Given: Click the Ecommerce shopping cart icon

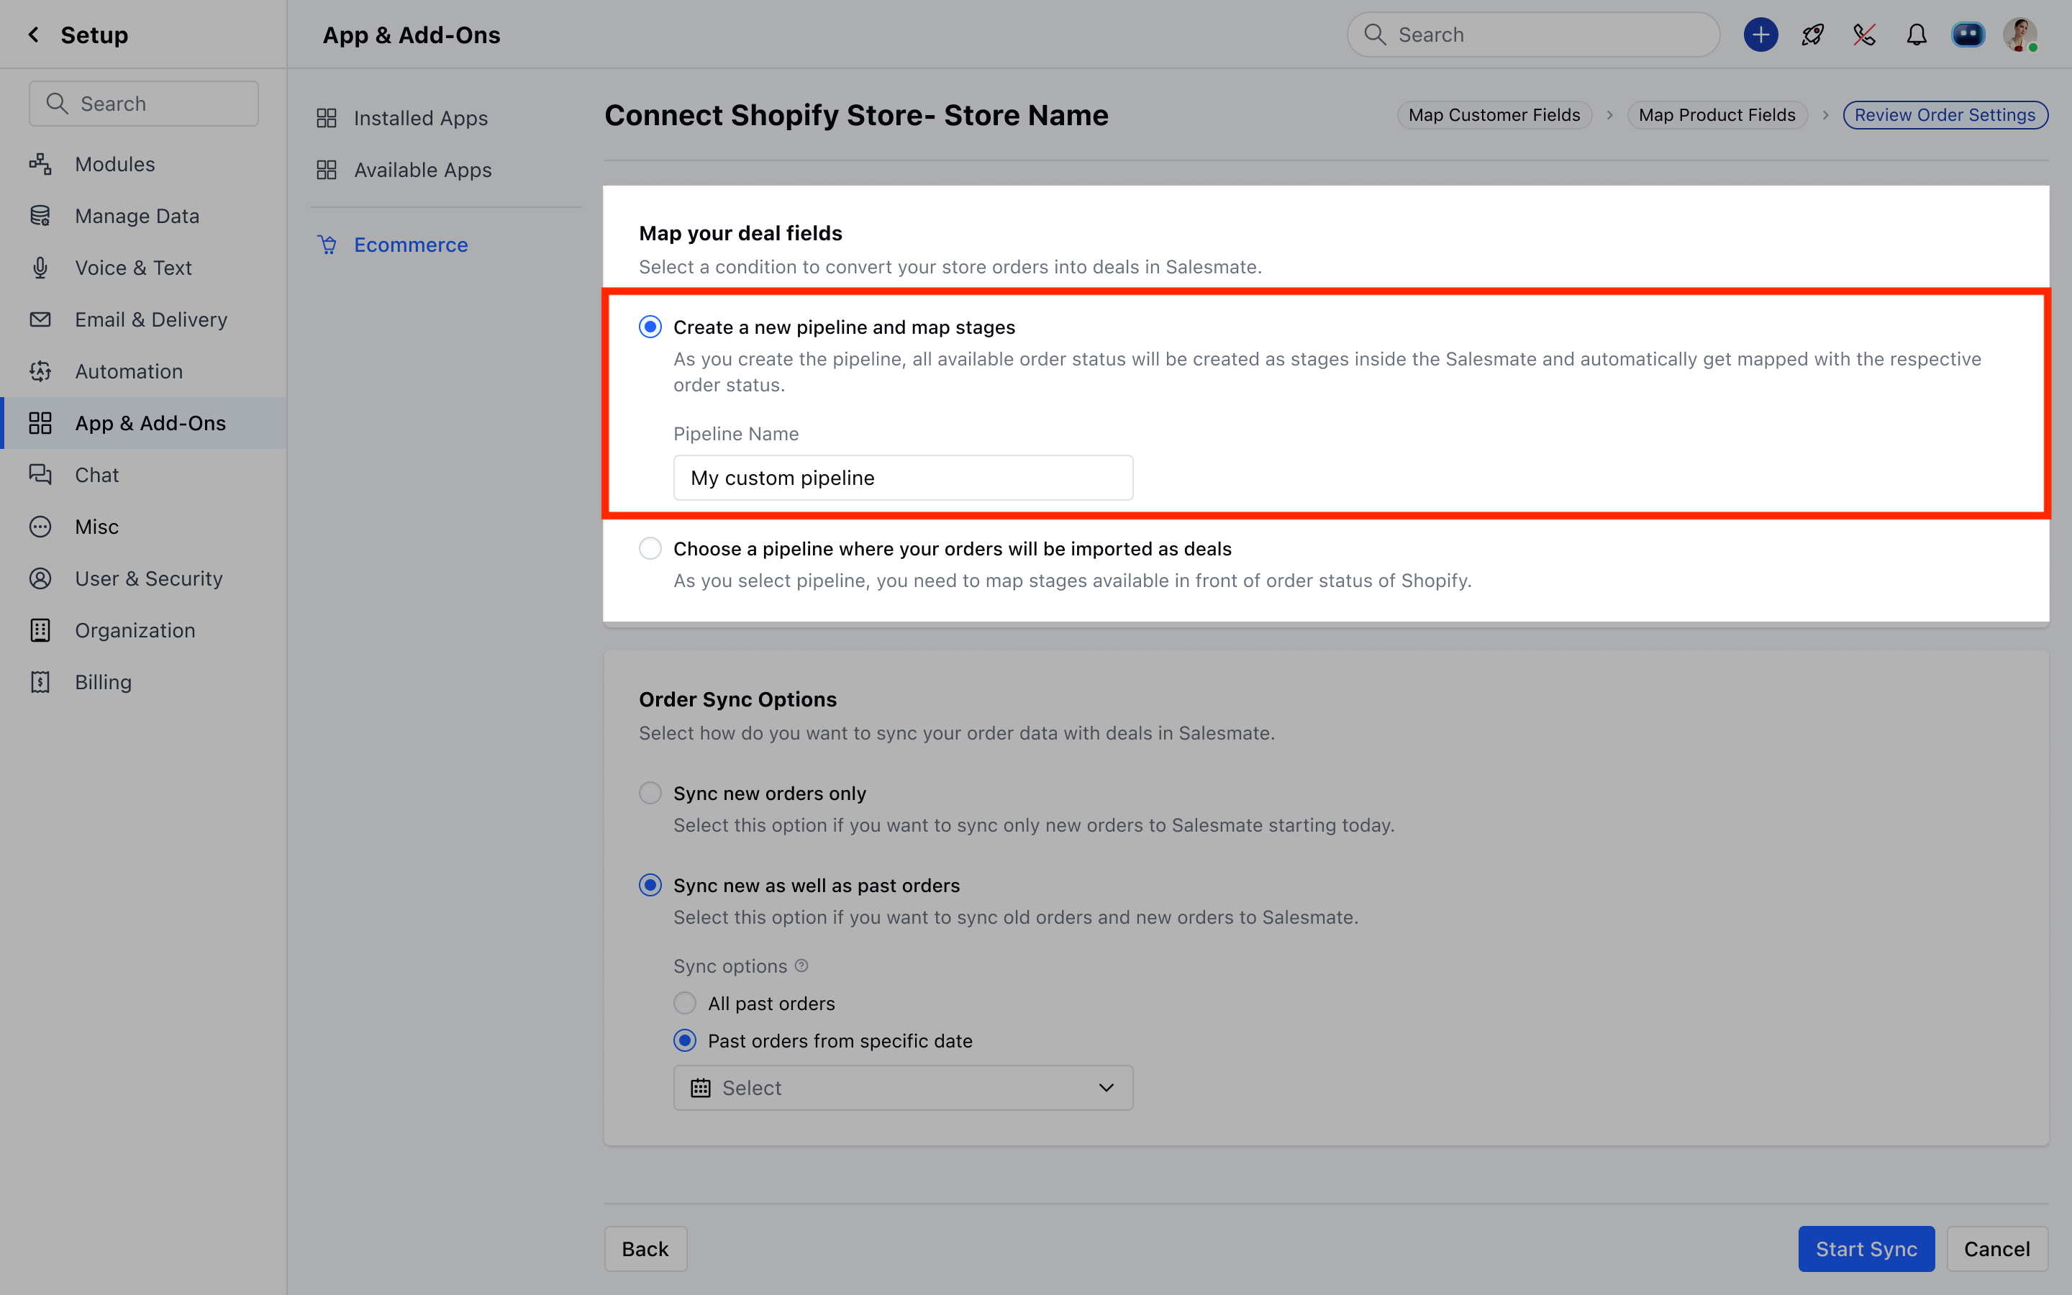Looking at the screenshot, I should click(x=327, y=245).
